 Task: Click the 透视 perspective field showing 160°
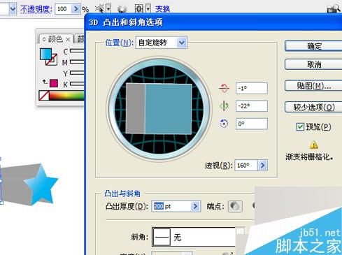(x=246, y=166)
